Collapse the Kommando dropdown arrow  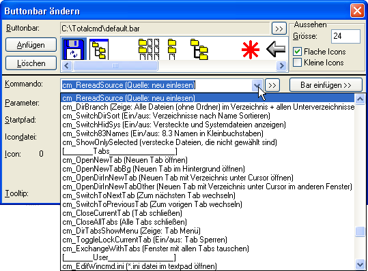[257, 85]
